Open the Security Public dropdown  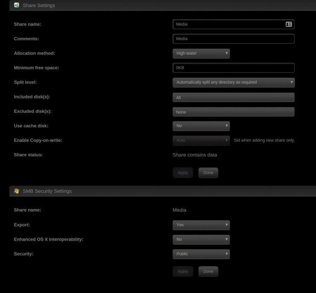201,254
